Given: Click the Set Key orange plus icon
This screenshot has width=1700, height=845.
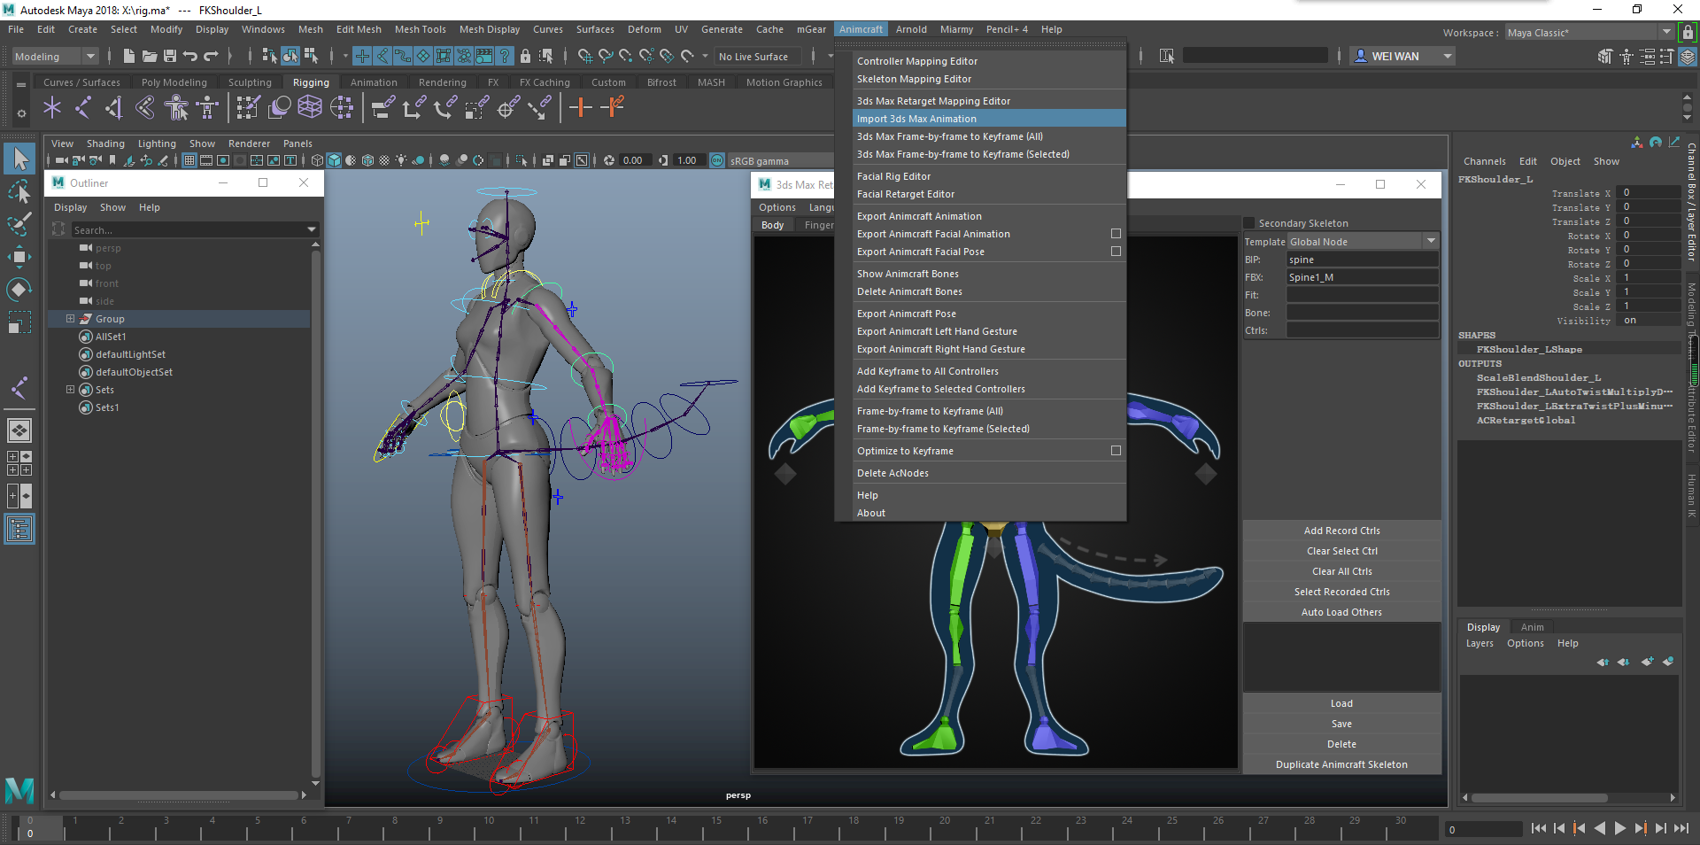Looking at the screenshot, I should click(580, 108).
